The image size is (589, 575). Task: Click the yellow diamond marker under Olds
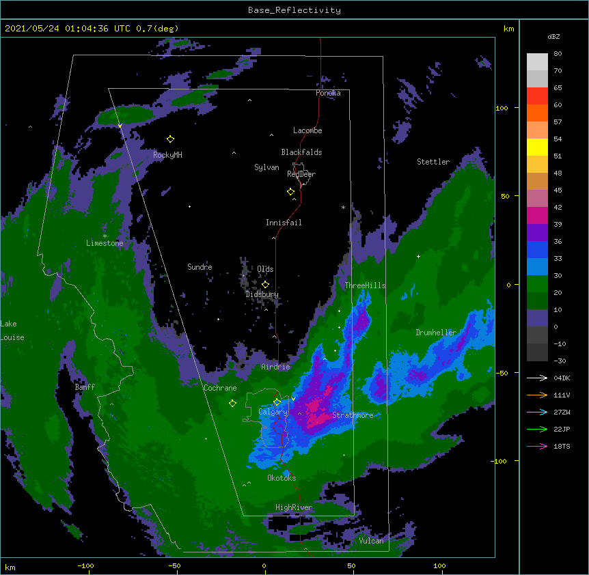[265, 284]
